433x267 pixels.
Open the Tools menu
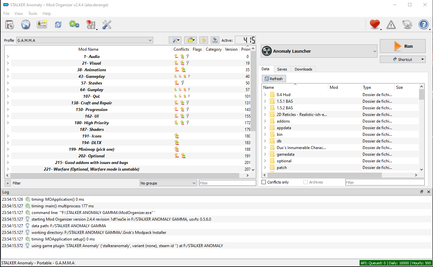(33, 14)
